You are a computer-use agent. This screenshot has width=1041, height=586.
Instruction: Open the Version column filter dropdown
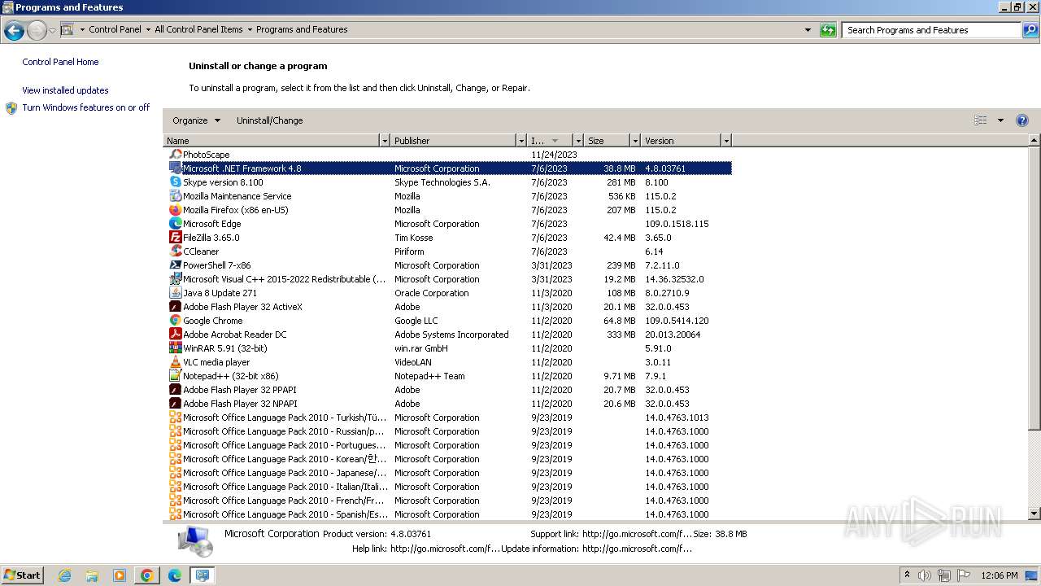point(726,141)
